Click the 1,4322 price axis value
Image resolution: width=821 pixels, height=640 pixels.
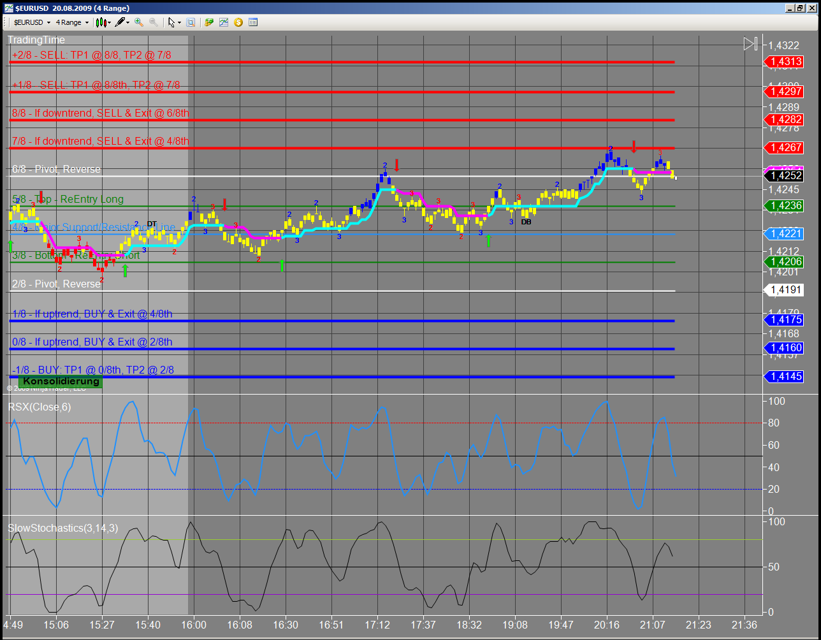point(783,45)
